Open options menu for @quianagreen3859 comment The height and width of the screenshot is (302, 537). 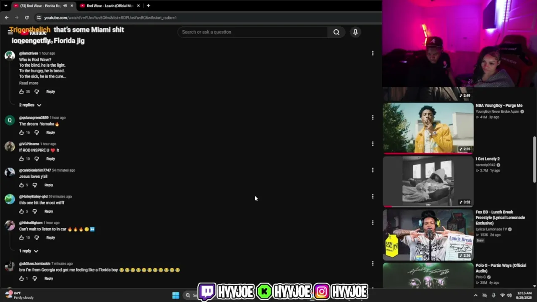(x=373, y=117)
